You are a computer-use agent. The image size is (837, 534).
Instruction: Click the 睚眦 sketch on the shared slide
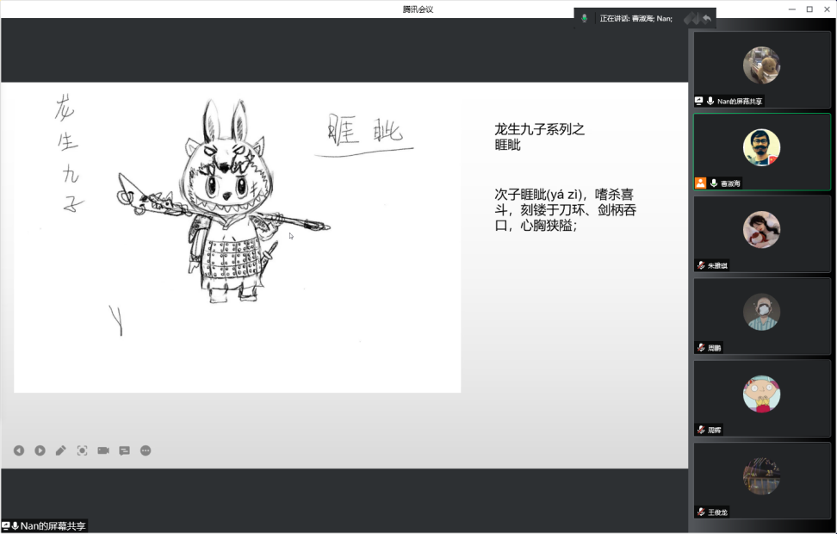coord(224,207)
